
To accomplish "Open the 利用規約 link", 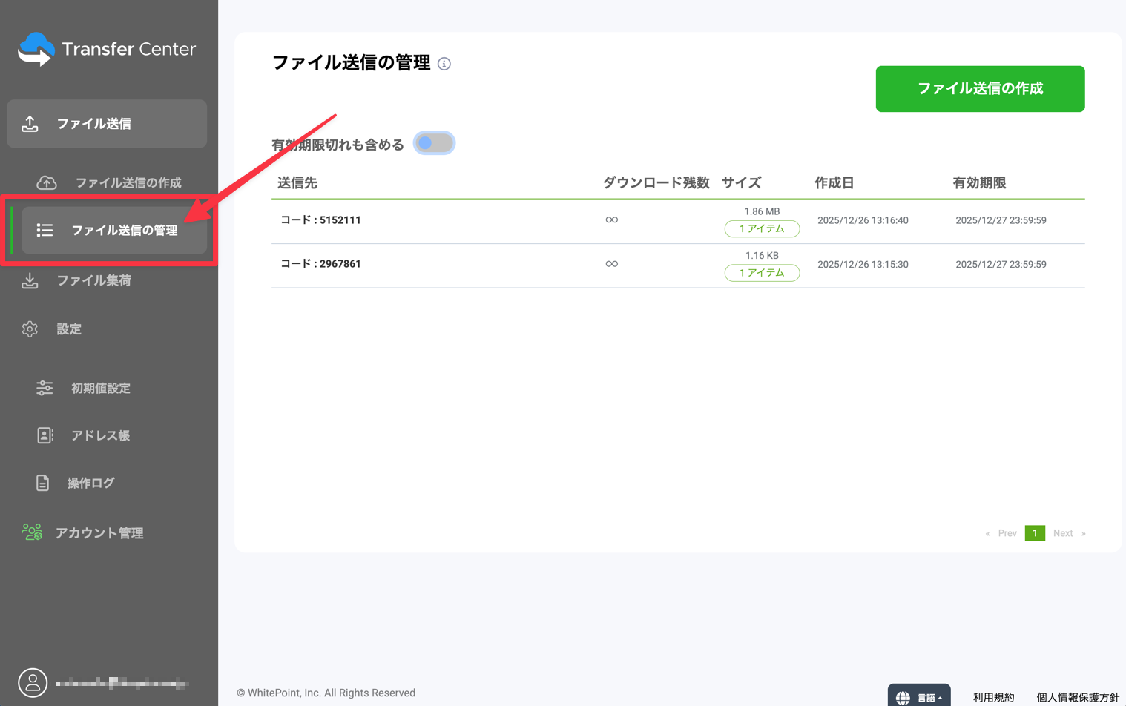I will [x=992, y=696].
